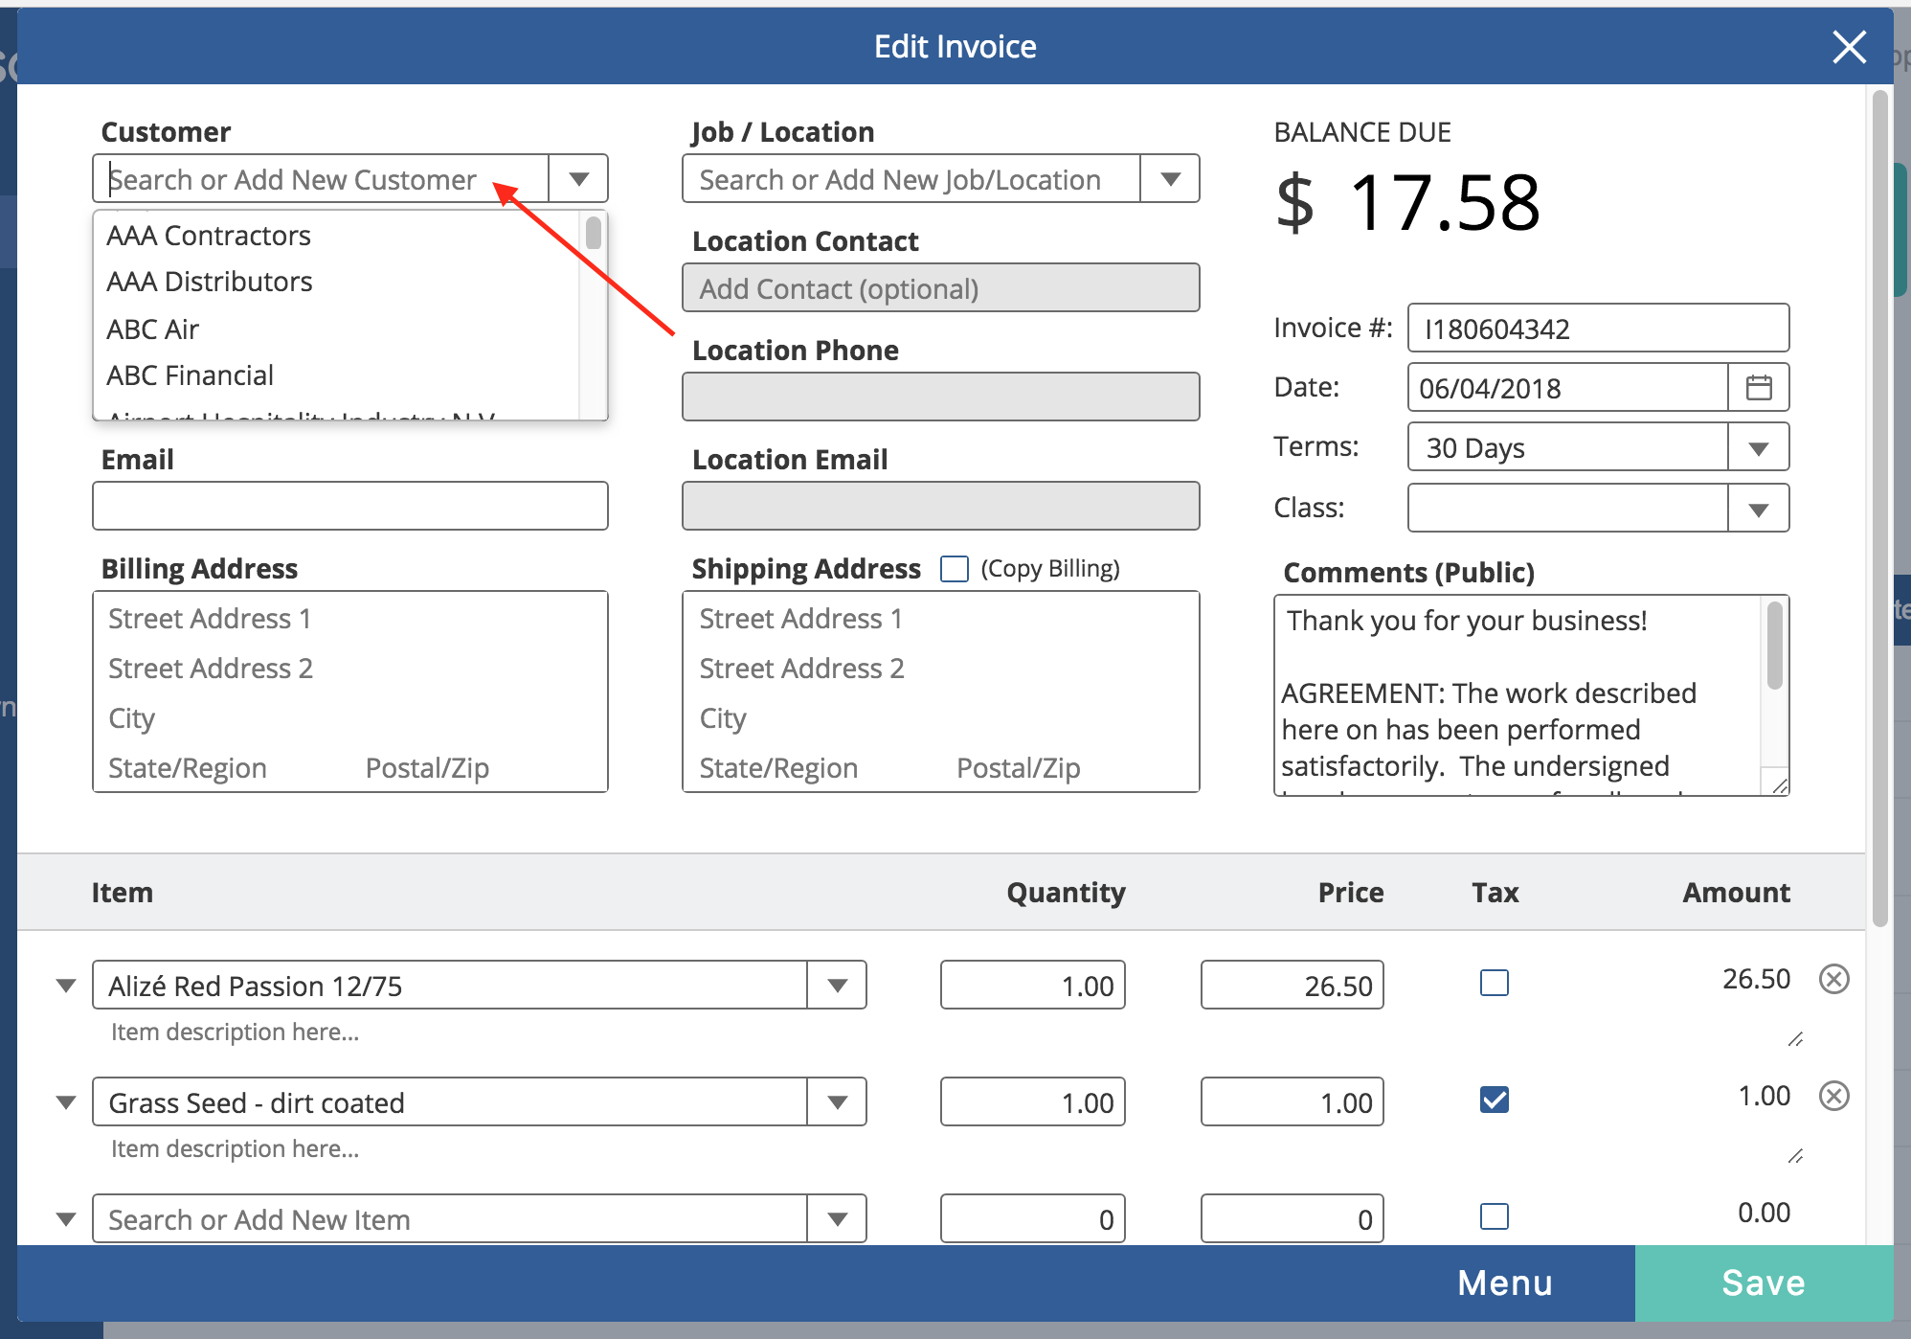Close the Edit Invoice dialog

pyautogui.click(x=1848, y=46)
